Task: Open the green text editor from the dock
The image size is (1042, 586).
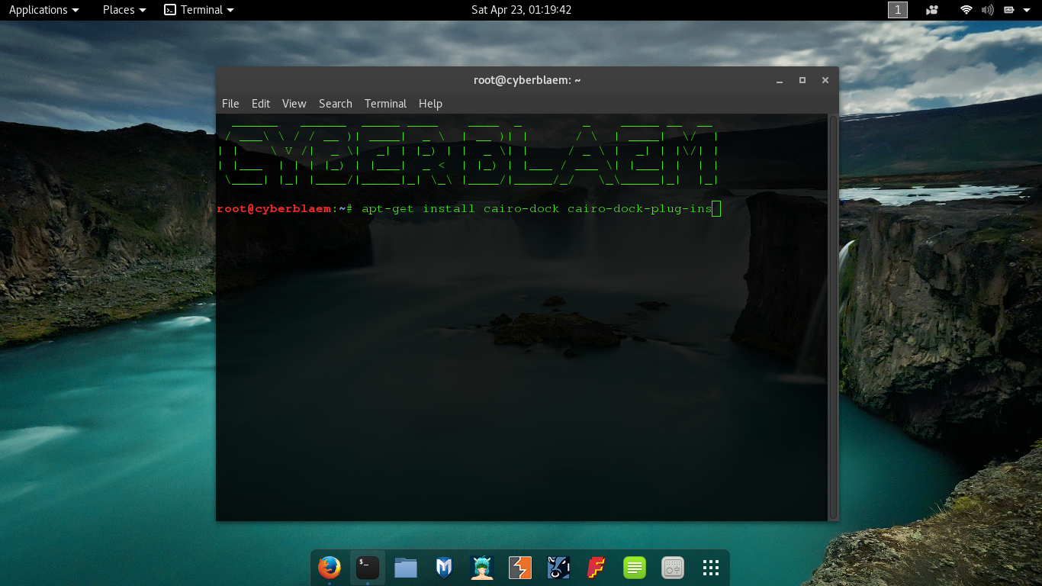Action: pos(634,568)
